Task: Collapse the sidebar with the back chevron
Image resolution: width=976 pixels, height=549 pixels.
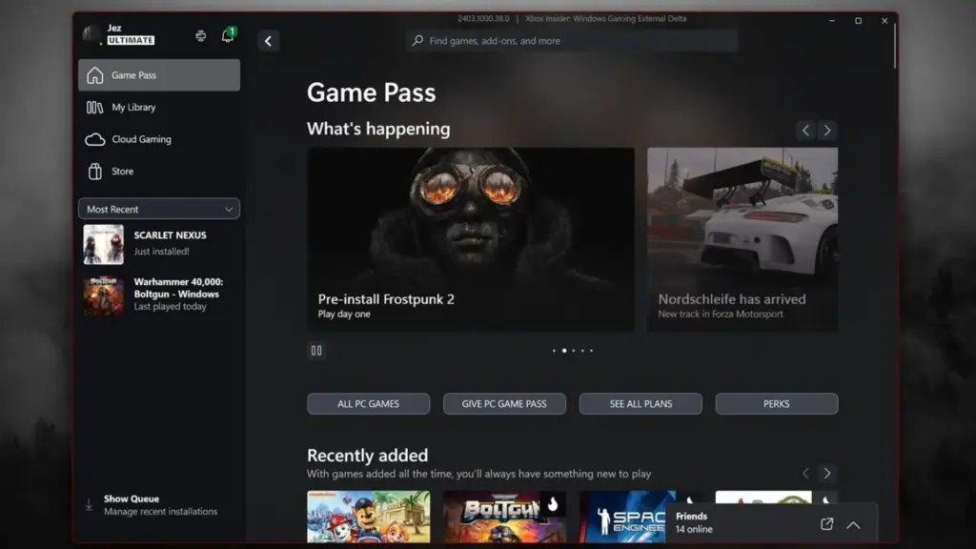Action: (269, 41)
